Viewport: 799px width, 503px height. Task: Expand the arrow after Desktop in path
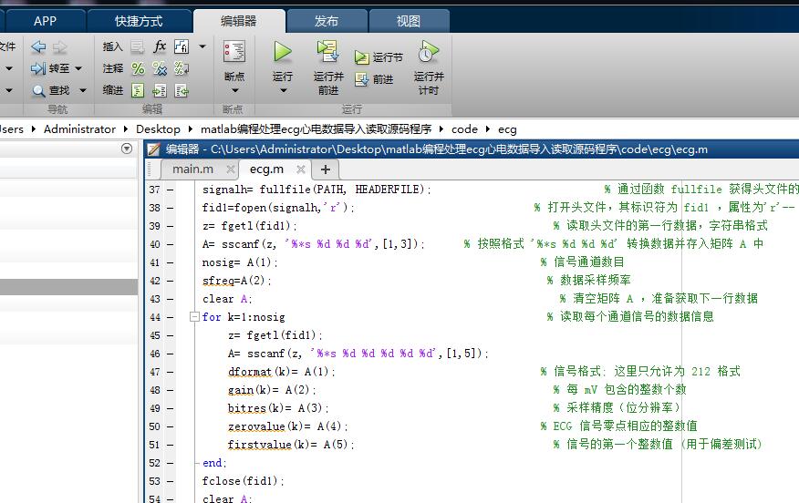click(x=190, y=129)
